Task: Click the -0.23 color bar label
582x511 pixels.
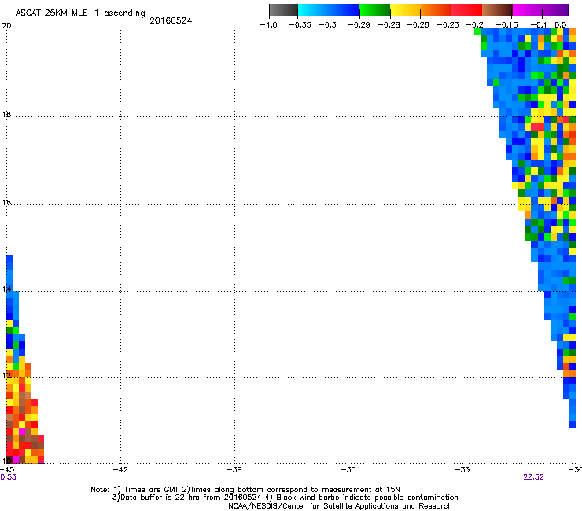Action: [448, 25]
